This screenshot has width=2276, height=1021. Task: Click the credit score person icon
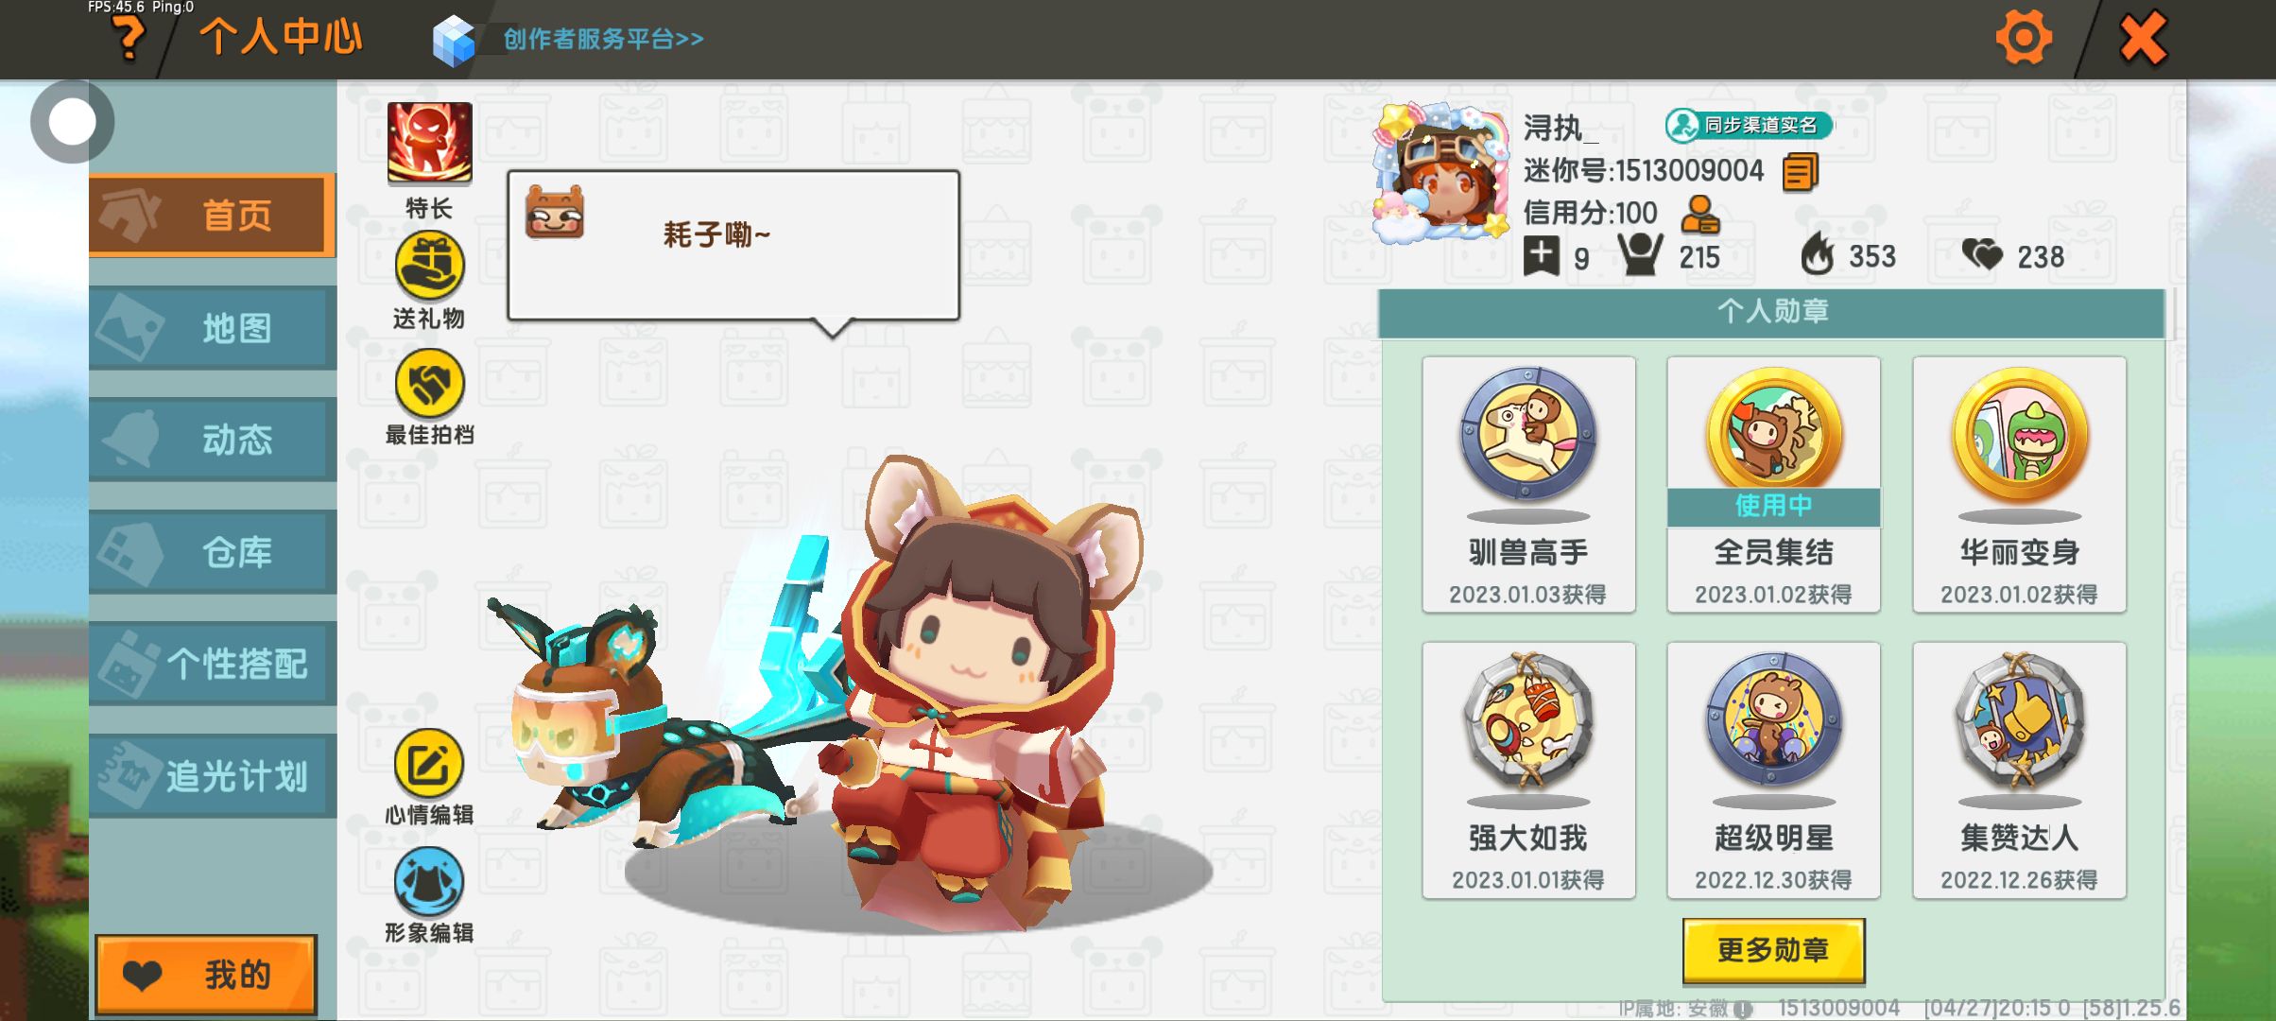pyautogui.click(x=1700, y=215)
